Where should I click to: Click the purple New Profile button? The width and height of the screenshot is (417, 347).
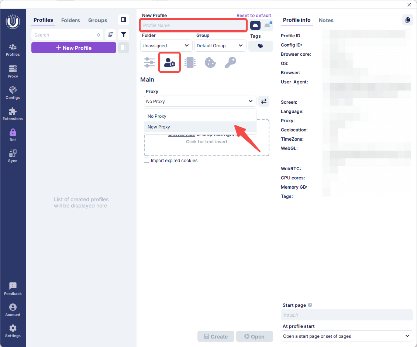coord(74,48)
